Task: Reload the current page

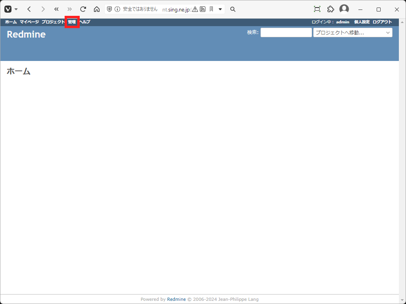Action: 83,9
